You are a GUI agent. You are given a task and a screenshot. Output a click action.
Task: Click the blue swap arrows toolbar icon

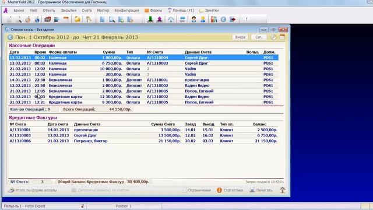tap(182, 19)
